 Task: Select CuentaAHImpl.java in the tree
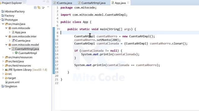click(27, 49)
